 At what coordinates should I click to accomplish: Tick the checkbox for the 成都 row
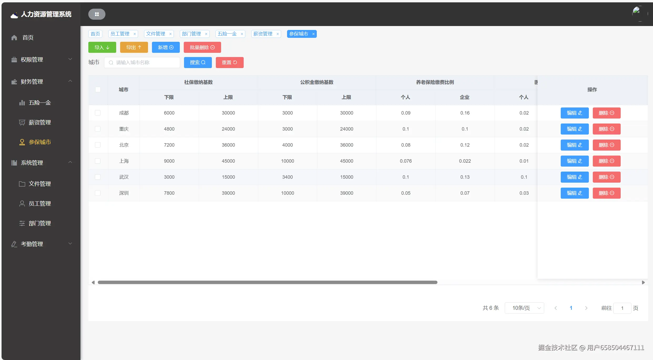[98, 113]
